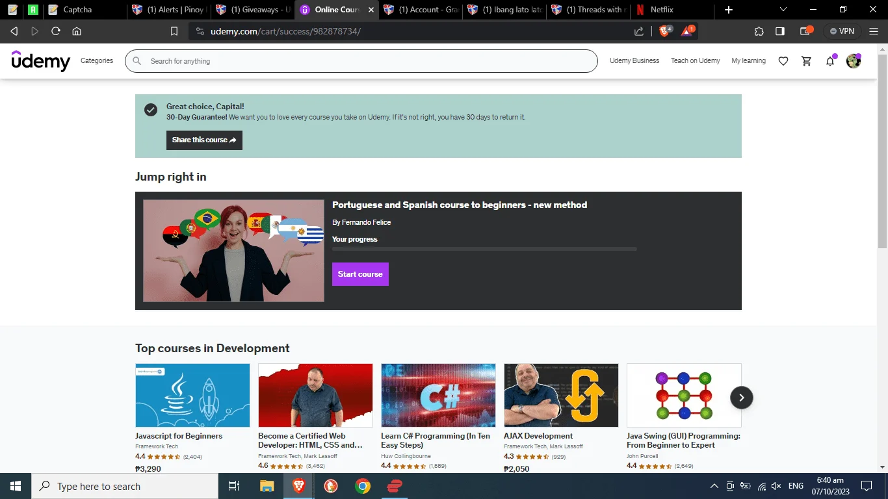Open the Udemy wishlist heart icon

pyautogui.click(x=783, y=61)
